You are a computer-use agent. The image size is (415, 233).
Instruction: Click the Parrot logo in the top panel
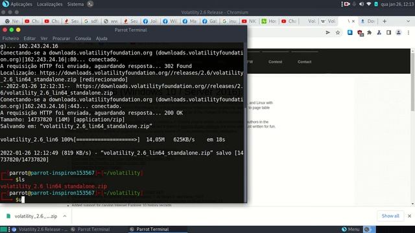(5, 4)
